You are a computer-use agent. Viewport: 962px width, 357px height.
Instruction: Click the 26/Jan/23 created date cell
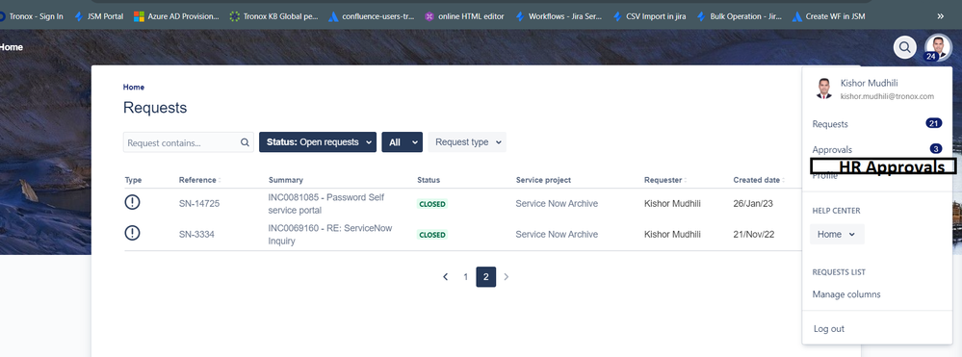[753, 204]
